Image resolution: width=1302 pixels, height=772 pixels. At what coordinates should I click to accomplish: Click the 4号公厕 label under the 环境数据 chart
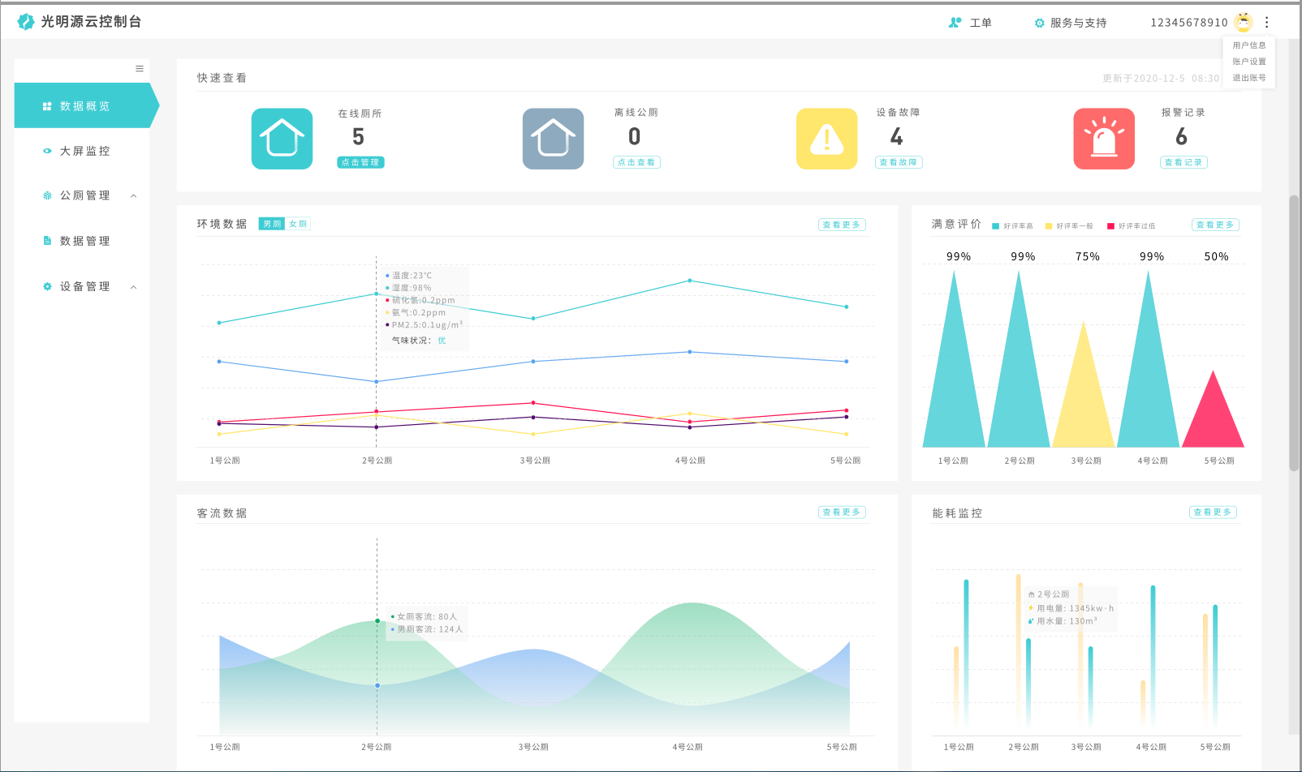[x=690, y=461]
